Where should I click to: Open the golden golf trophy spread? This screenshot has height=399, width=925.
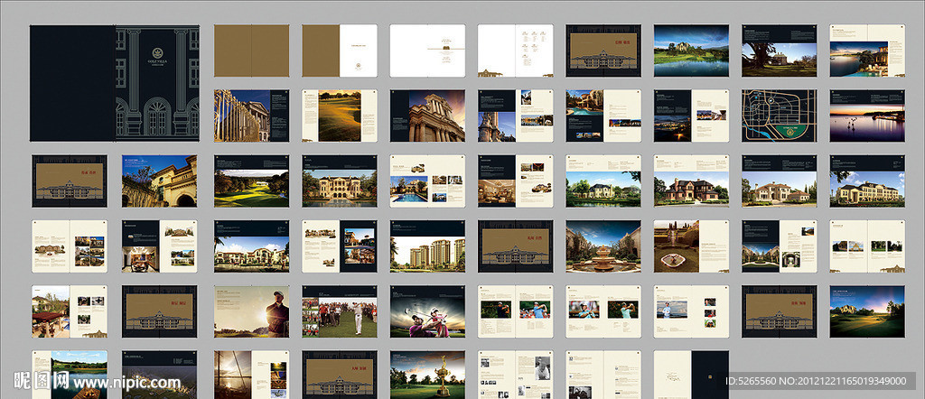427,375
